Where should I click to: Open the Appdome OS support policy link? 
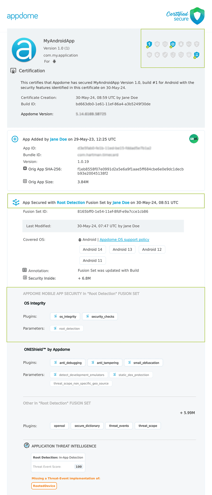click(x=124, y=240)
